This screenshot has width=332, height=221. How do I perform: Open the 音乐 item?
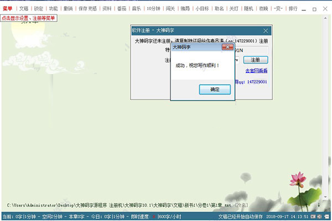pos(137,9)
